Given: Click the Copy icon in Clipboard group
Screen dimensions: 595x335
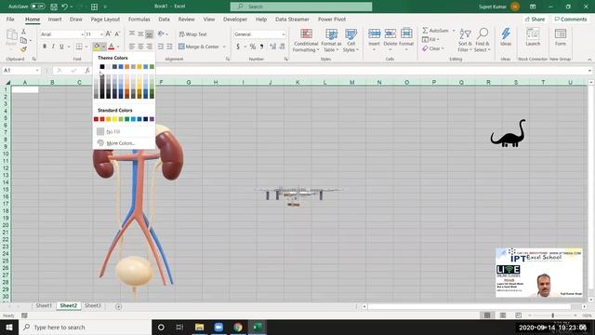Looking at the screenshot, I should (23, 40).
